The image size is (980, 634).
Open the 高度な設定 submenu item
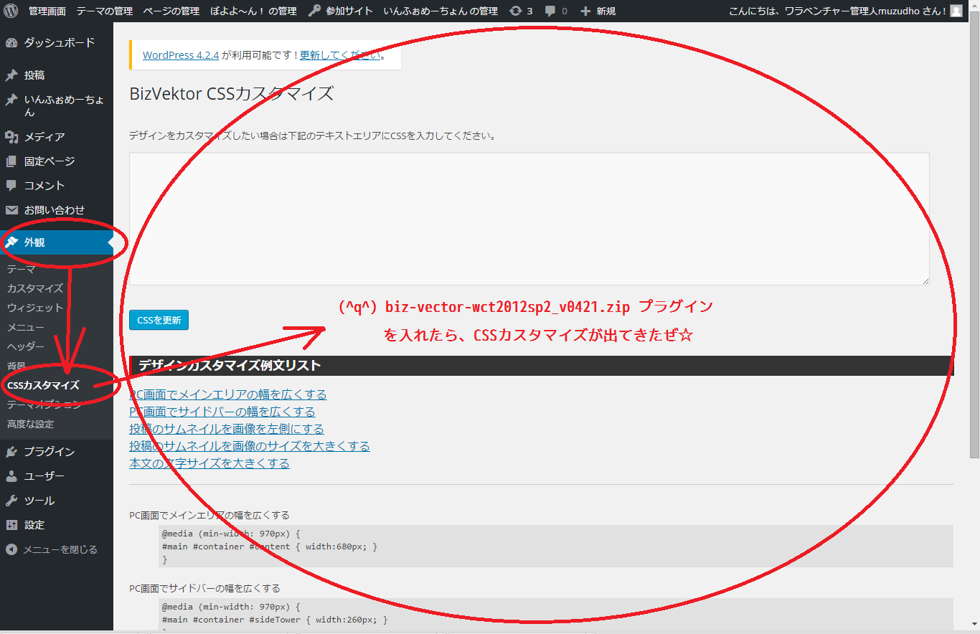click(x=30, y=424)
